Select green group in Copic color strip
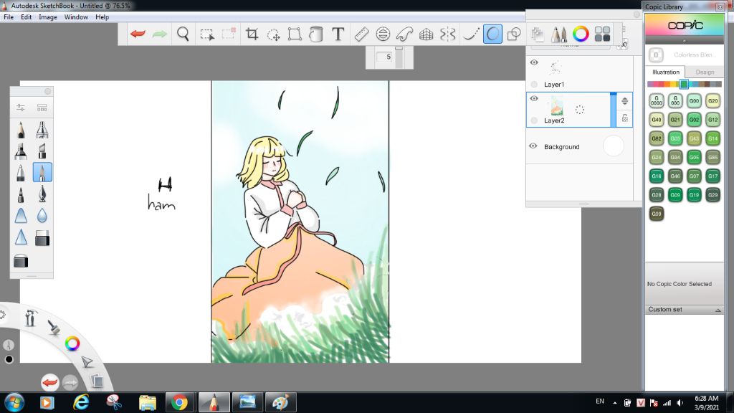Viewport: 734px width, 413px height. point(684,85)
